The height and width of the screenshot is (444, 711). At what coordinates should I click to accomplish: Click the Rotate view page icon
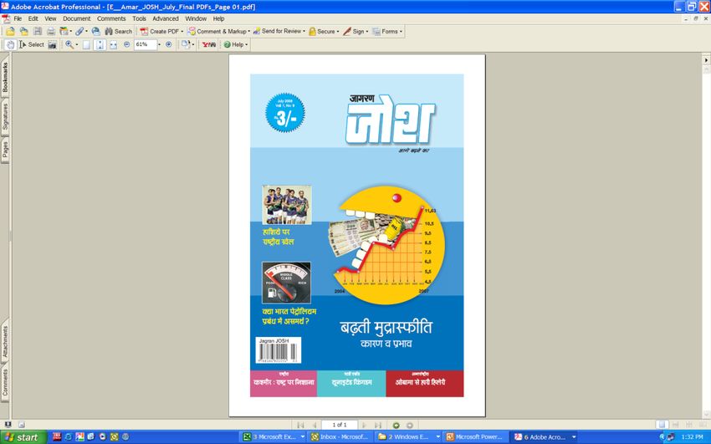click(185, 44)
